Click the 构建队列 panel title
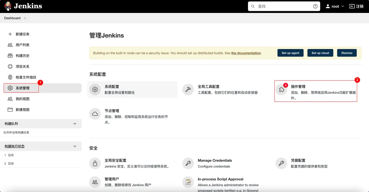 [x=11, y=124]
